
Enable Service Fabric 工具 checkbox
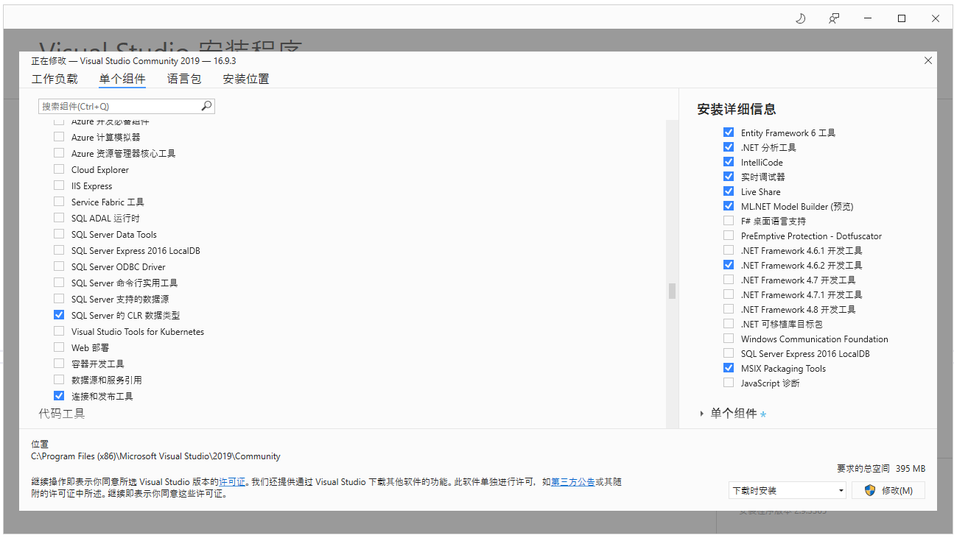(x=59, y=202)
